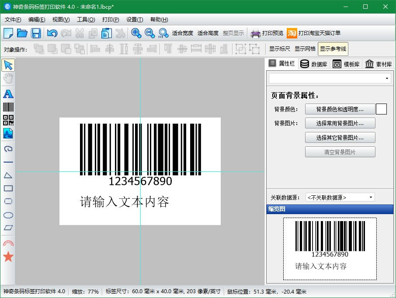Click 选择常用背景图片 button
This screenshot has height=298, width=396.
coord(340,123)
